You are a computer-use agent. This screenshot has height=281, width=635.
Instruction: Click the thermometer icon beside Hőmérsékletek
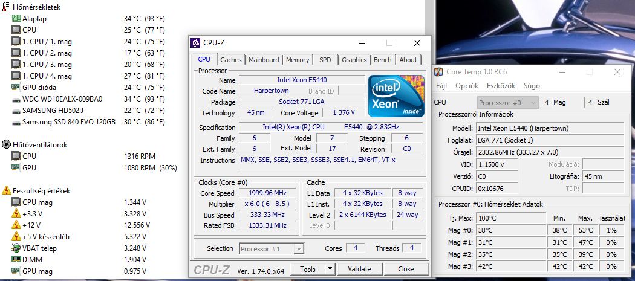[x=5, y=7]
